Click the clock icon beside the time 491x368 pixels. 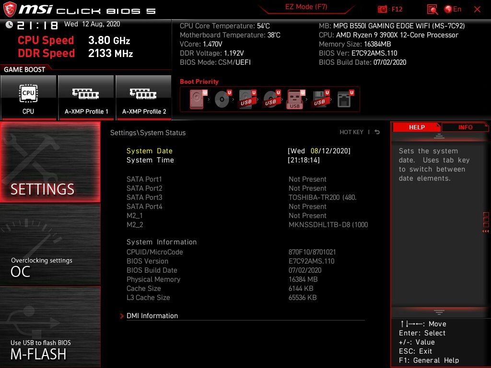pyautogui.click(x=9, y=24)
